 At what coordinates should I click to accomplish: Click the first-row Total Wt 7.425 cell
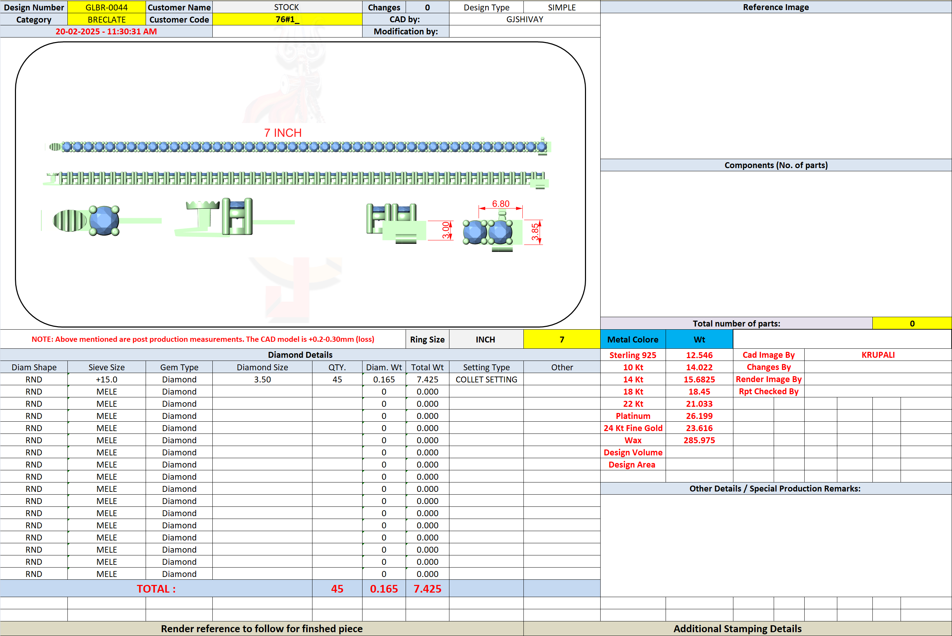pos(427,379)
